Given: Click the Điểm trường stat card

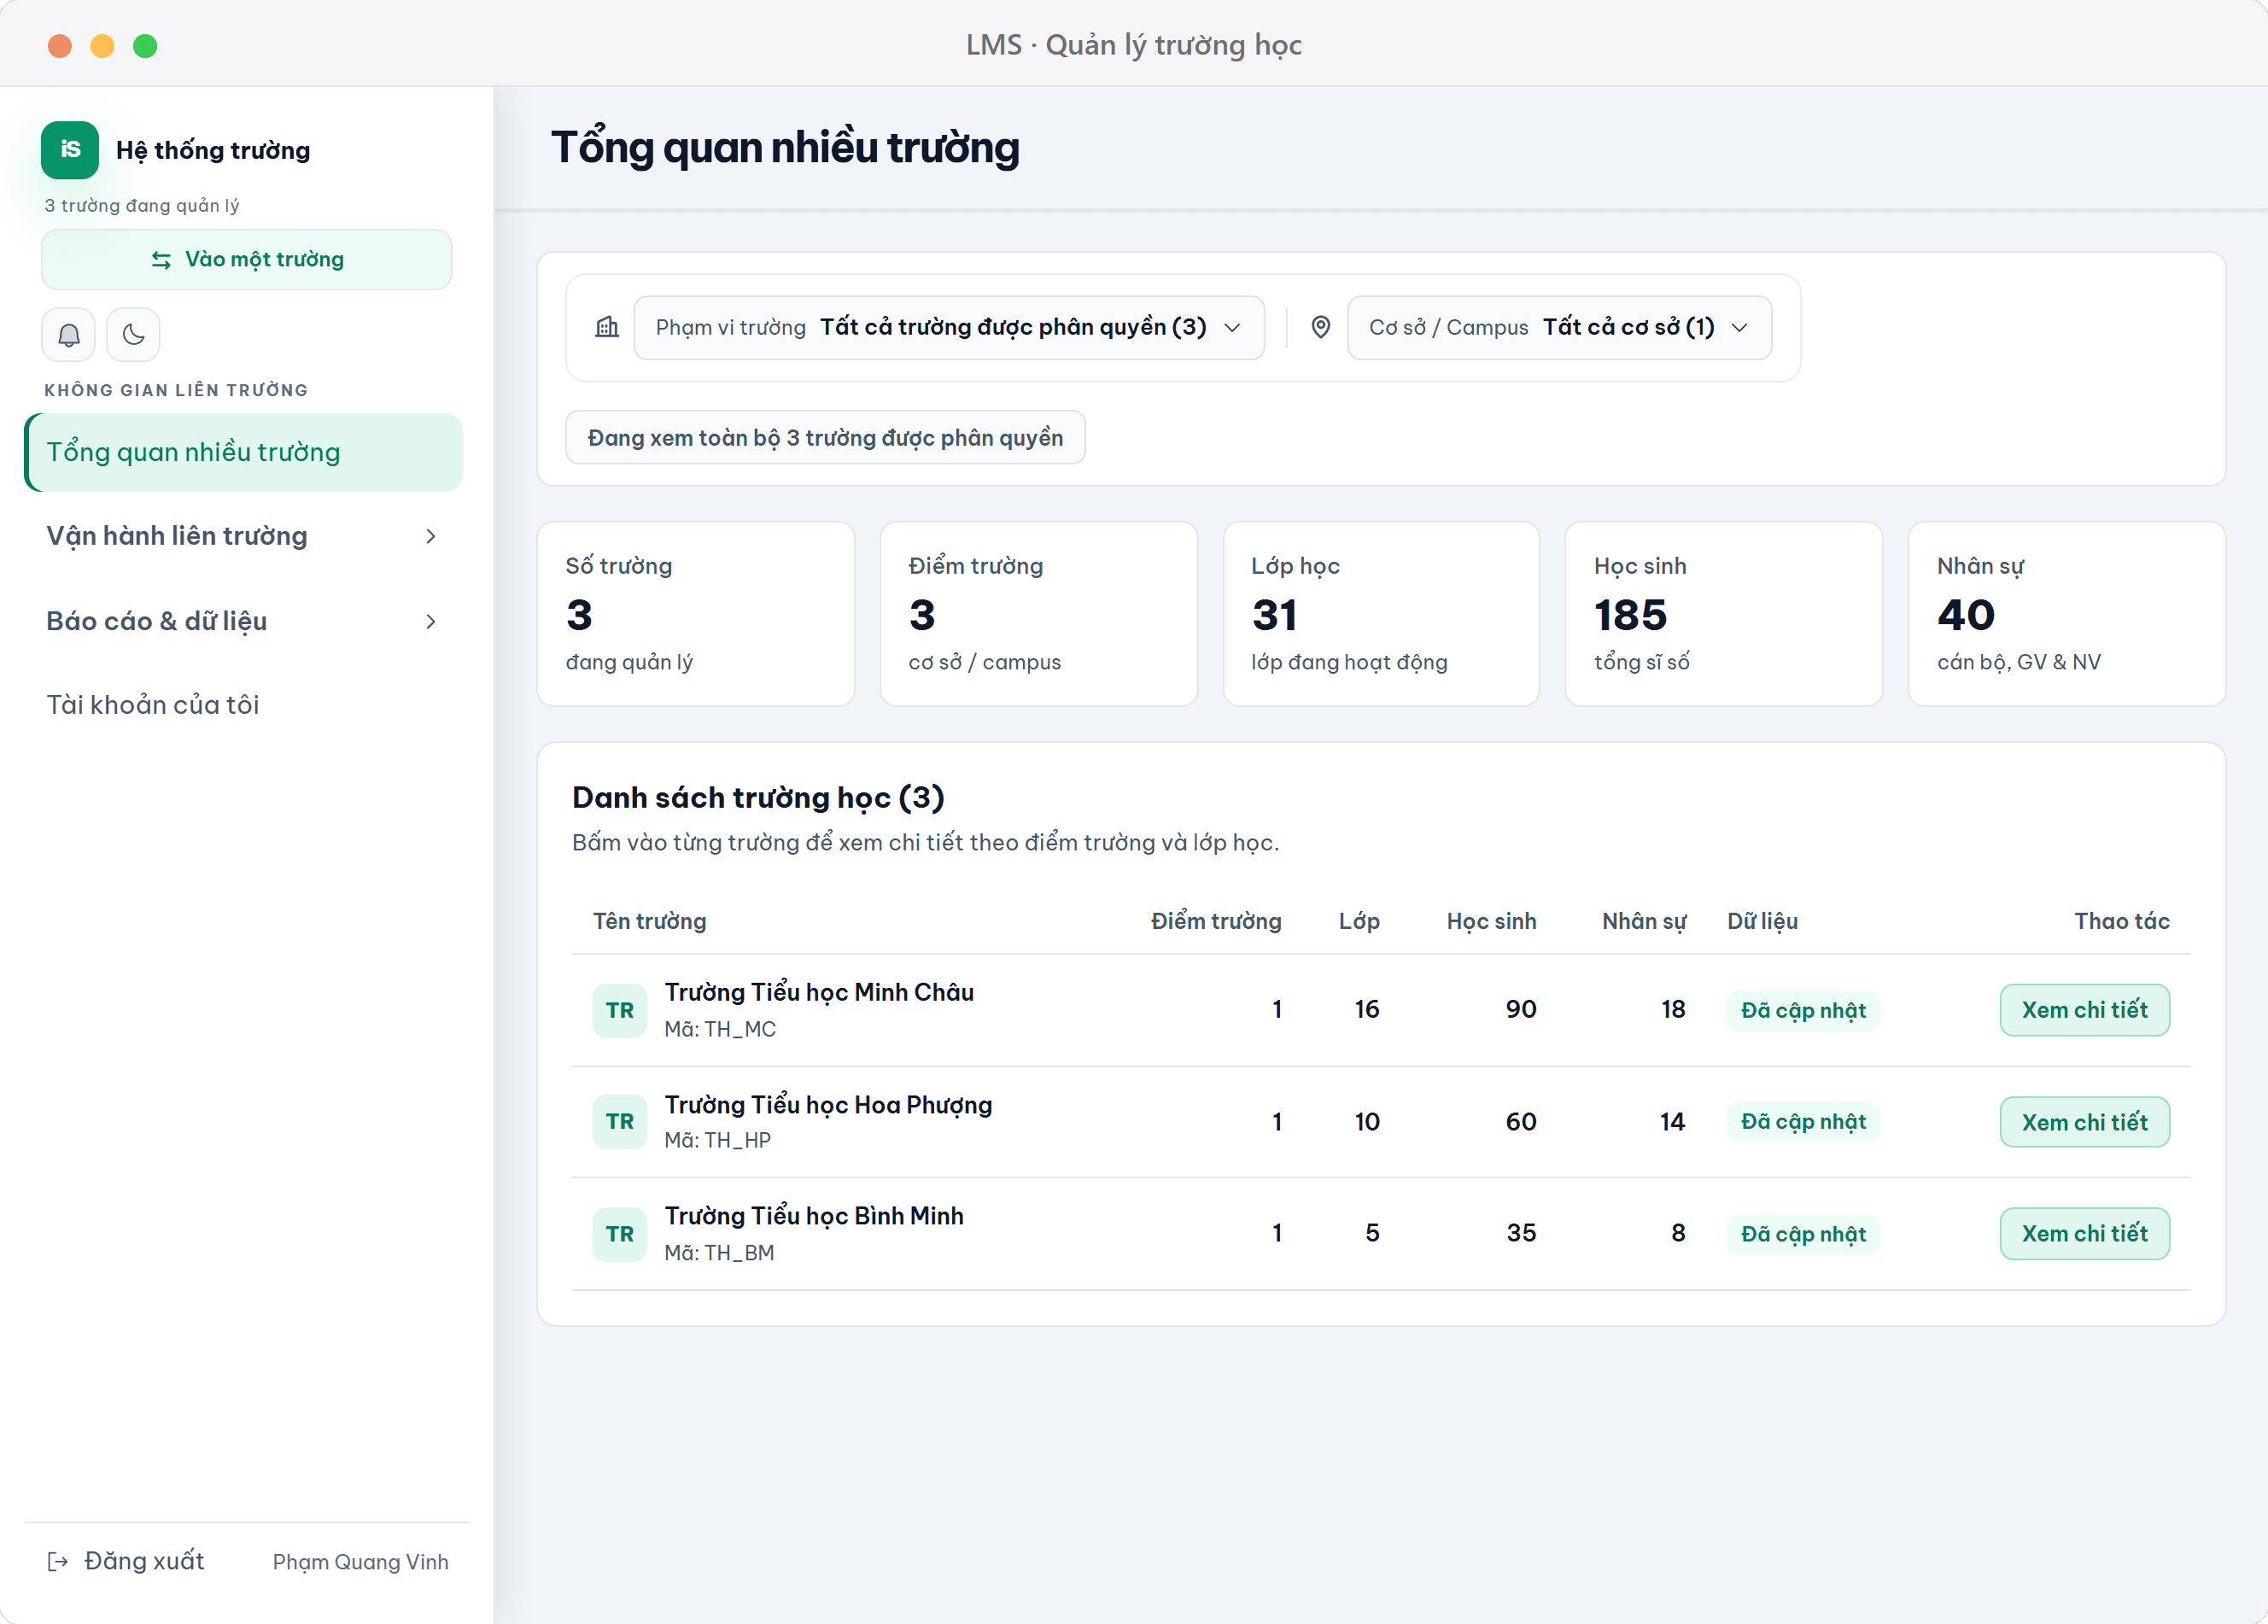Looking at the screenshot, I should 1038,614.
